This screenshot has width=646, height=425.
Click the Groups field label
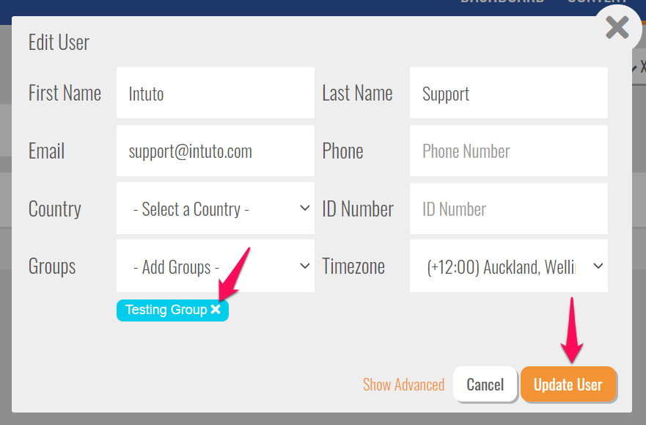[x=51, y=266]
